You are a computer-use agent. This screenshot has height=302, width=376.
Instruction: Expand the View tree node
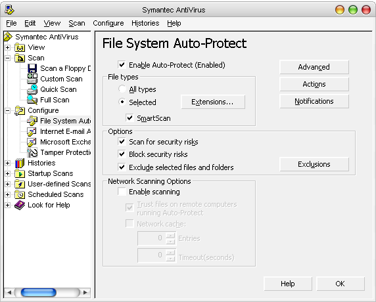tap(8, 47)
